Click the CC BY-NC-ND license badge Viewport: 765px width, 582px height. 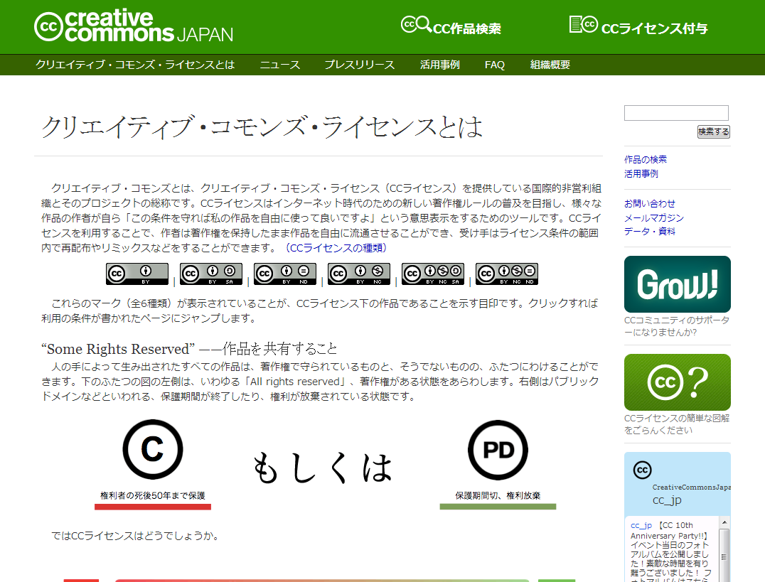507,274
